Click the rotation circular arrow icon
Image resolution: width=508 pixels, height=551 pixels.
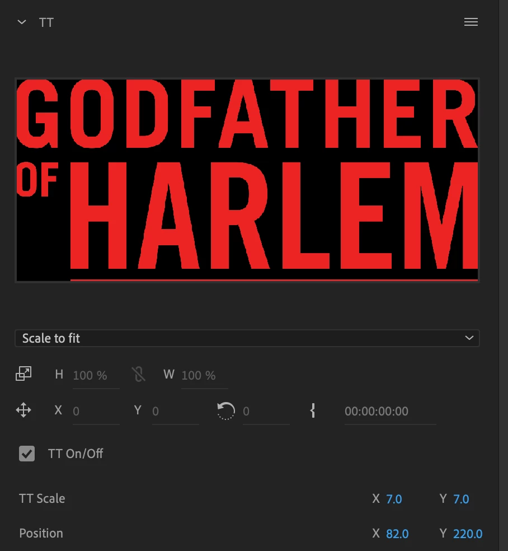point(225,410)
